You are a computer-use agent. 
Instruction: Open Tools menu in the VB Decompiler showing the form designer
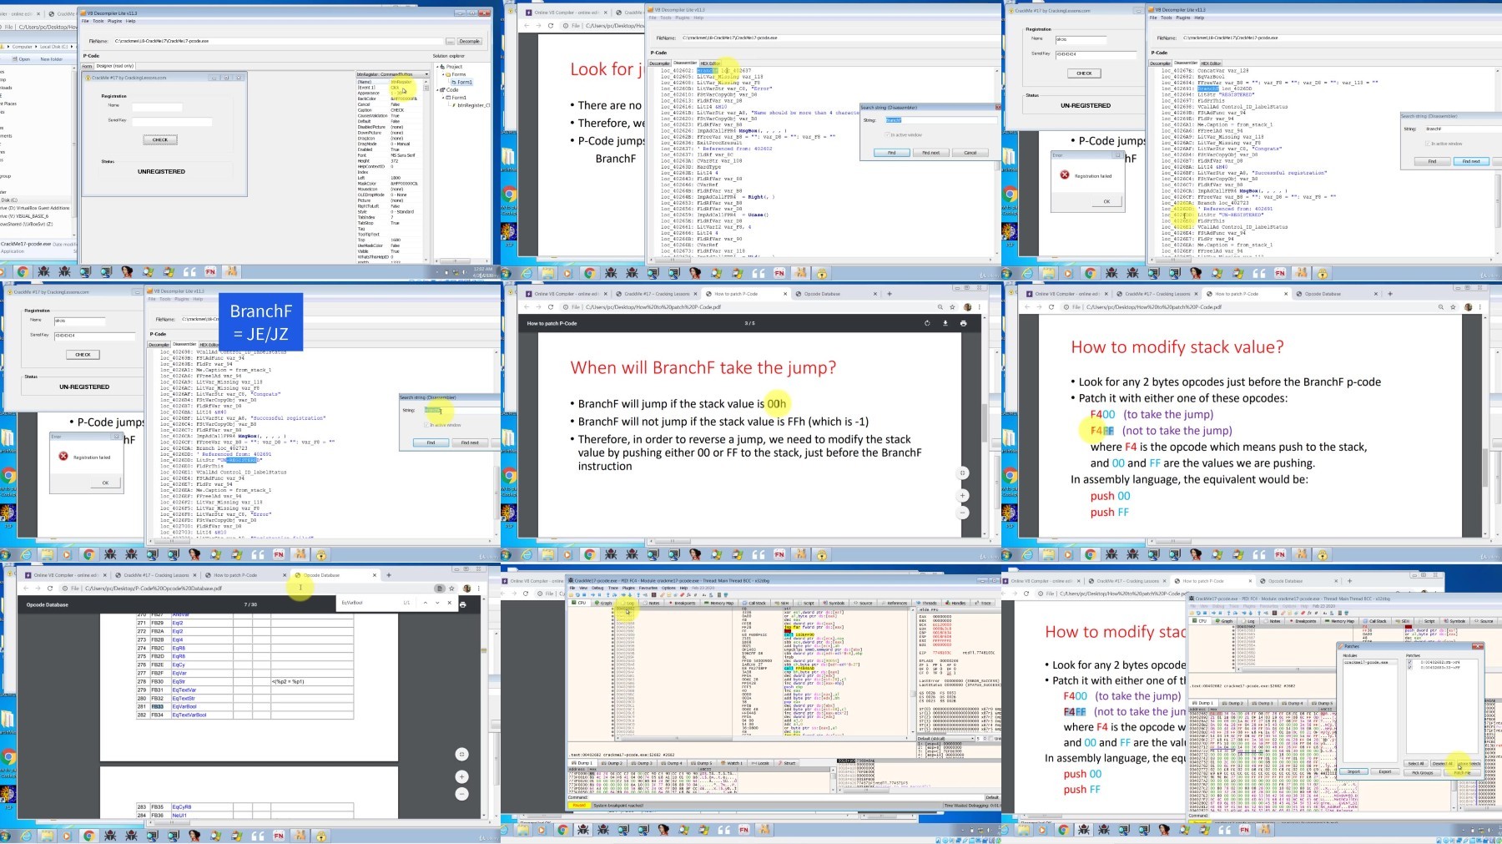tap(98, 21)
